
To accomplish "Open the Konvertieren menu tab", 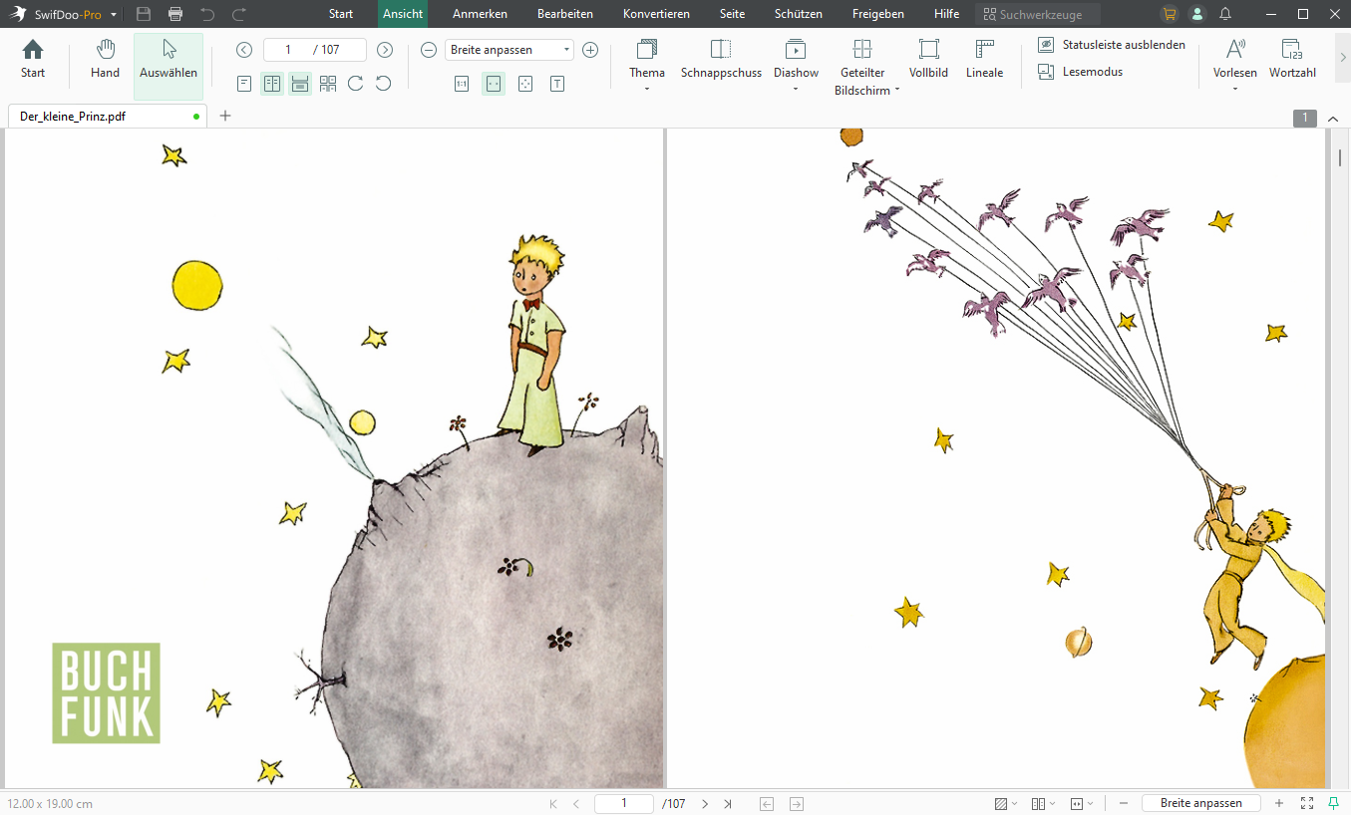I will point(656,14).
